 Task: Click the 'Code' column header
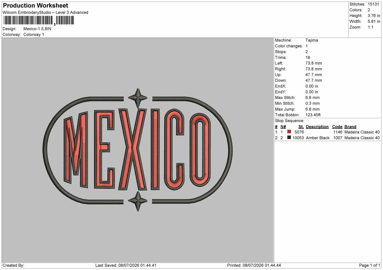337,127
